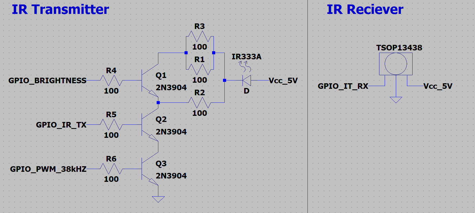Click the receiver ground symbol
This screenshot has width=475, height=213.
396,100
